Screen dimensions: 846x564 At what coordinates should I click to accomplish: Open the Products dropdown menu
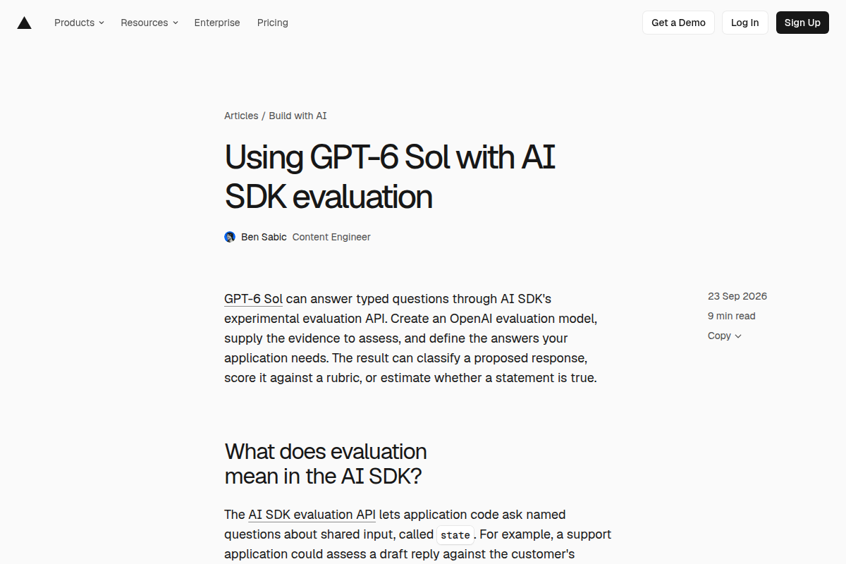coord(79,23)
